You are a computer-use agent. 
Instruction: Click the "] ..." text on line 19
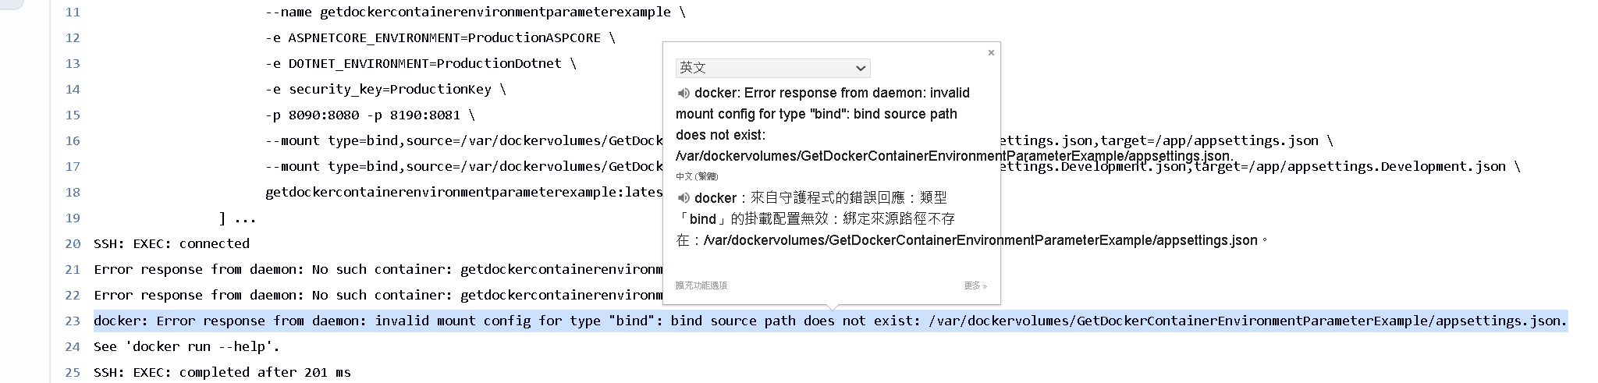[237, 218]
